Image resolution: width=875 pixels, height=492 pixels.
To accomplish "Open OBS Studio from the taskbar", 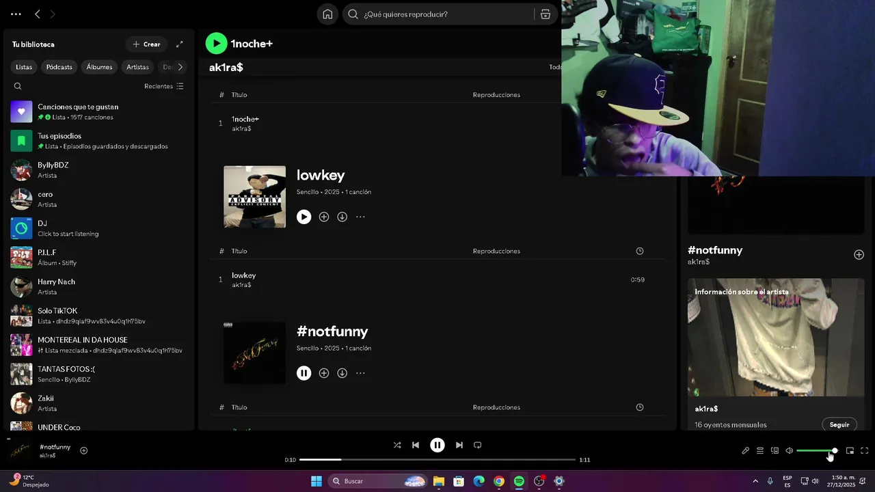I will tap(539, 481).
